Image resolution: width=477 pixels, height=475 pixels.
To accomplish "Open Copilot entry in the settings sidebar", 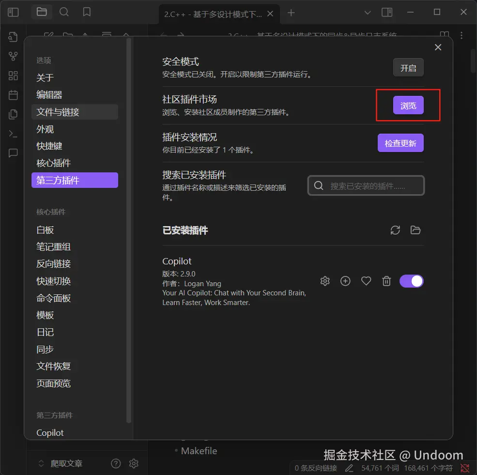I will tap(75, 433).
